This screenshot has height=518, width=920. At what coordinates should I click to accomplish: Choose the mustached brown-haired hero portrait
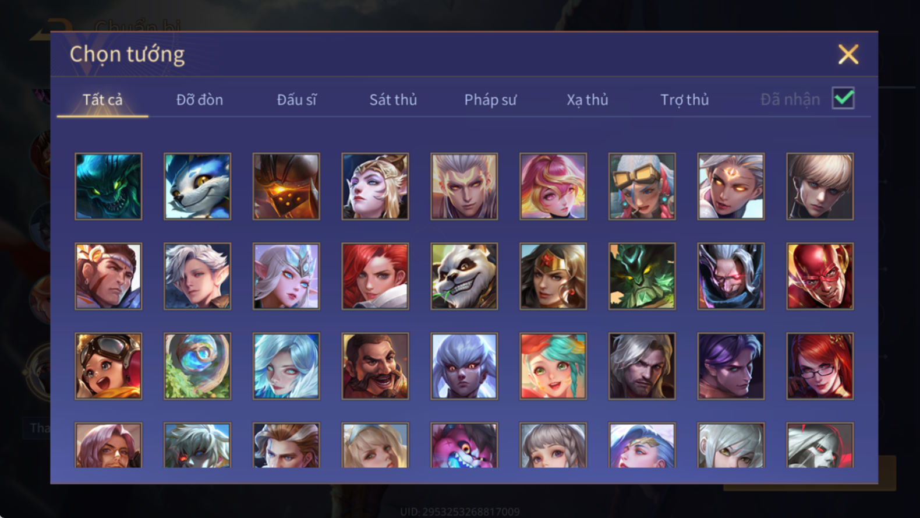click(375, 366)
